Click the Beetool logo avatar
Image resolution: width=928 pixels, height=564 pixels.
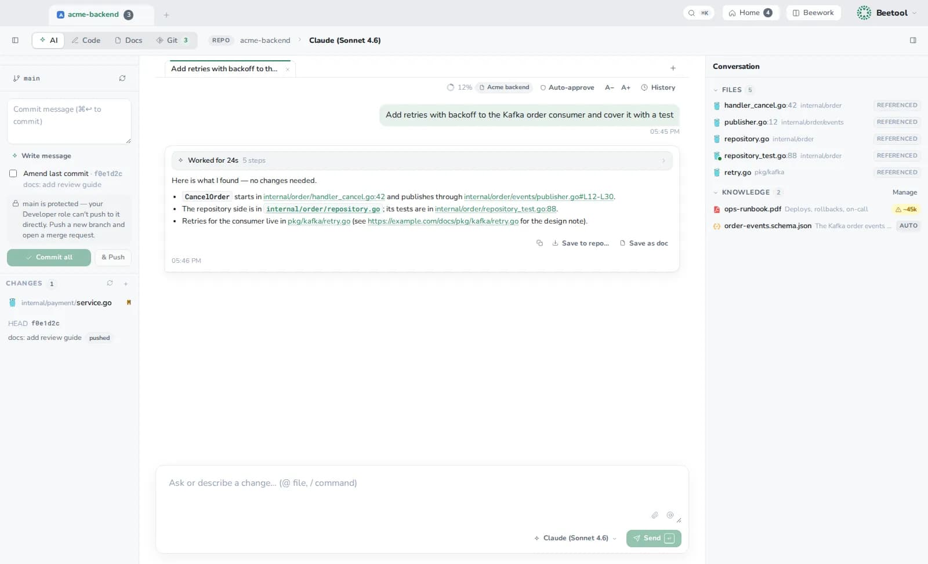pyautogui.click(x=864, y=13)
